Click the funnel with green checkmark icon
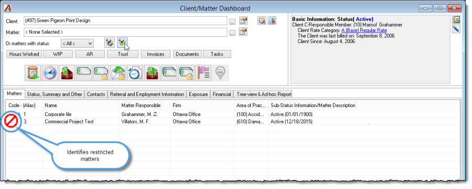 point(122,43)
